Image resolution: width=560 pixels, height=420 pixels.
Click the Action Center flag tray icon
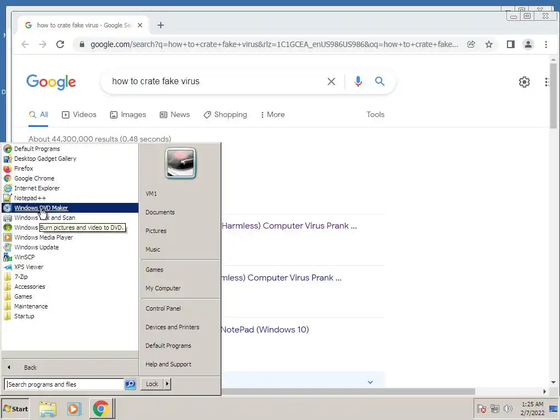pyautogui.click(x=481, y=409)
